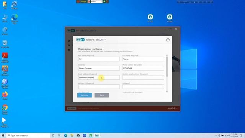245x138 pixels.
Task: Open the notification center icon
Action: 241,135
